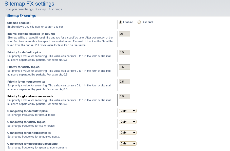Click the "Interval caching sitemap (in hours):" label

(31, 34)
